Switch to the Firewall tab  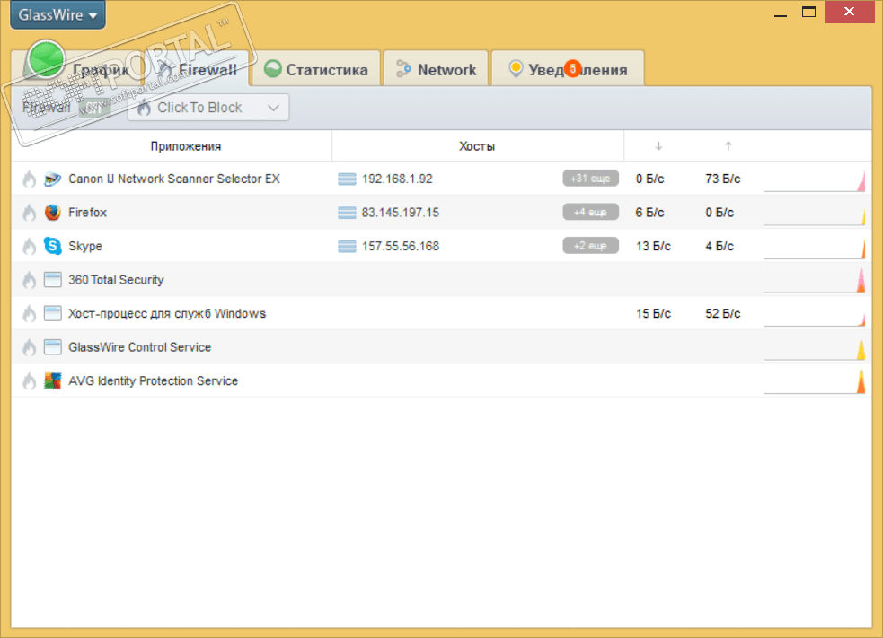coord(197,69)
